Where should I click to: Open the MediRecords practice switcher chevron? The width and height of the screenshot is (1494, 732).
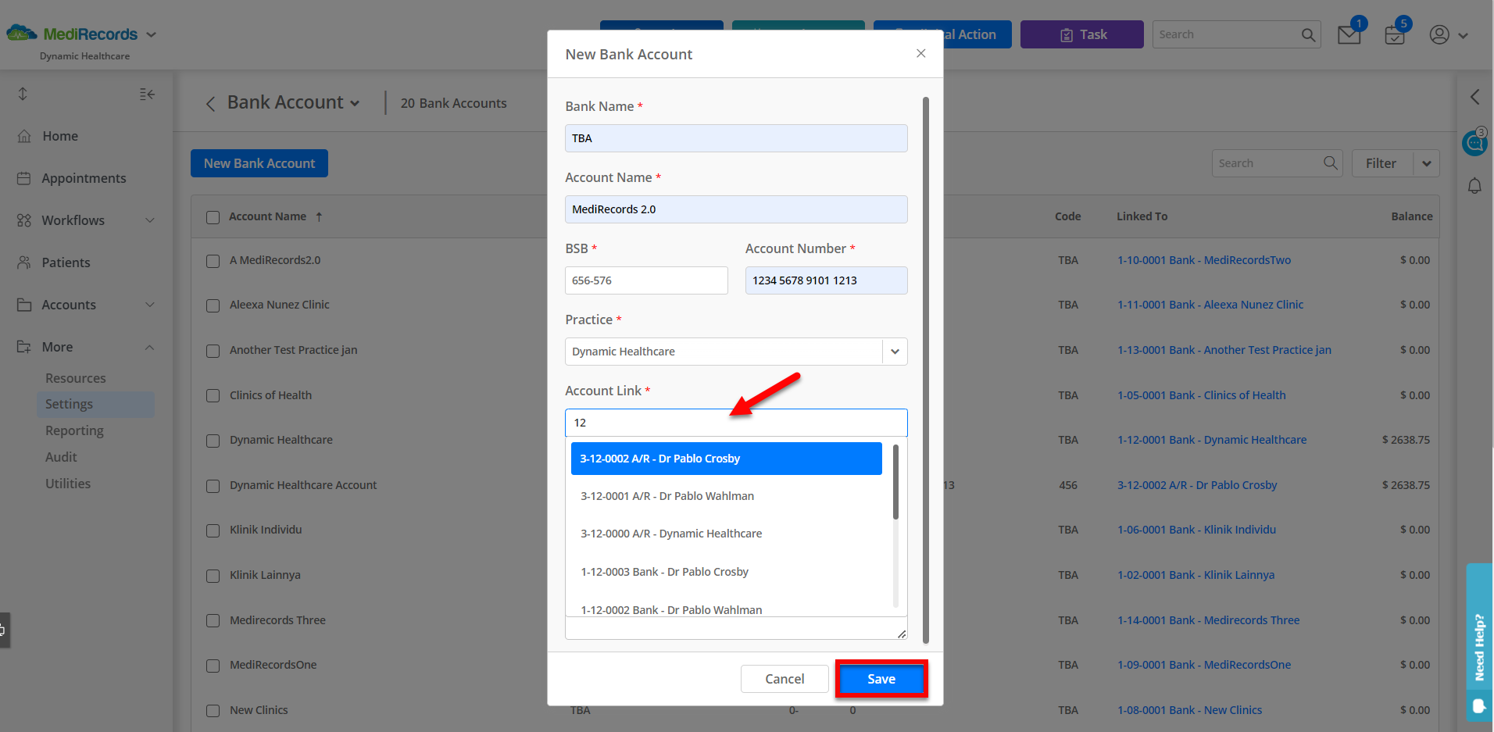click(x=152, y=34)
